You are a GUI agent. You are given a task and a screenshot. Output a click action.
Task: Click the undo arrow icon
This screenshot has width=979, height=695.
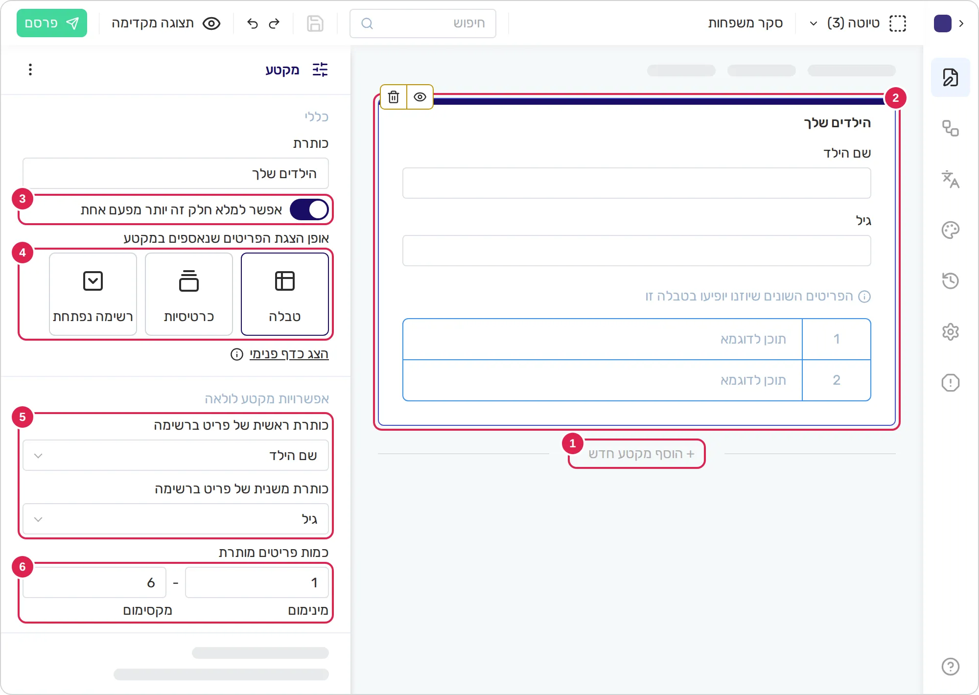pyautogui.click(x=253, y=23)
